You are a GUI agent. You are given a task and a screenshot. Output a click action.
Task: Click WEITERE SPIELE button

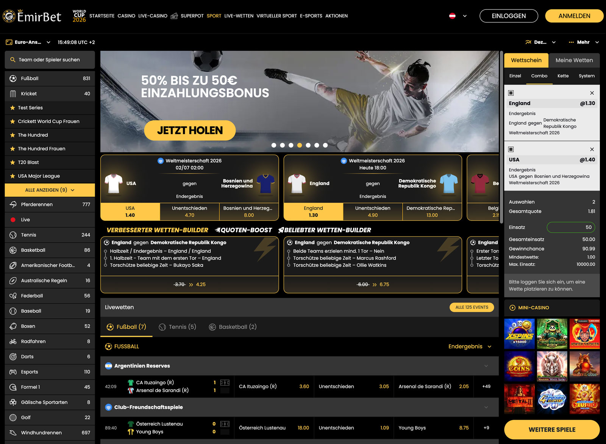[x=552, y=430]
